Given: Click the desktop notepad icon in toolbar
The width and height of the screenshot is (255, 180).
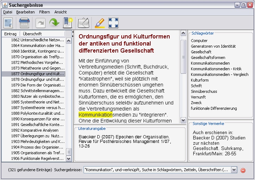Looking at the screenshot, I should 84,23.
